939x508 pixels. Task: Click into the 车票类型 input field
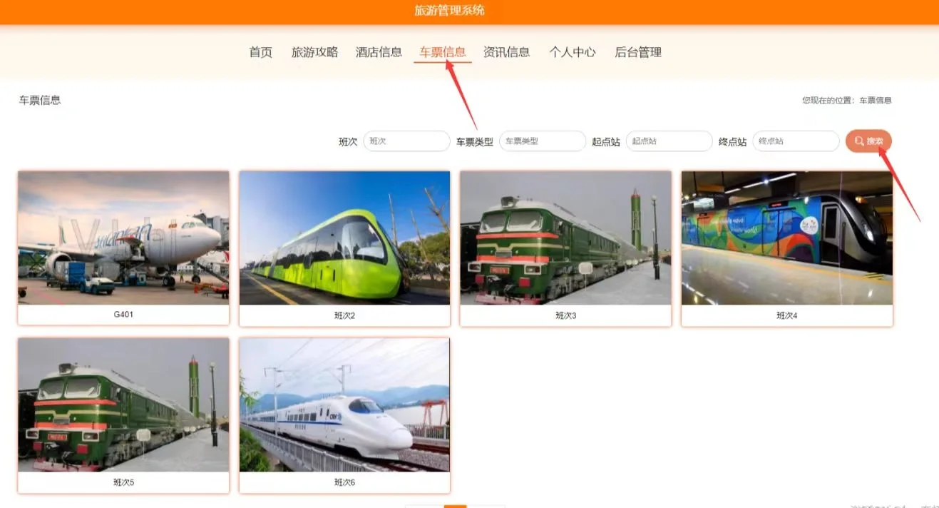pyautogui.click(x=542, y=141)
